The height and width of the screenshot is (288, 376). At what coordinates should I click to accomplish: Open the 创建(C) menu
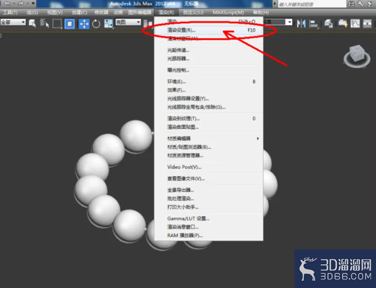point(79,13)
